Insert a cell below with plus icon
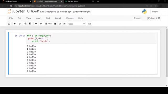The height and width of the screenshot is (94, 168). [x=15, y=24]
